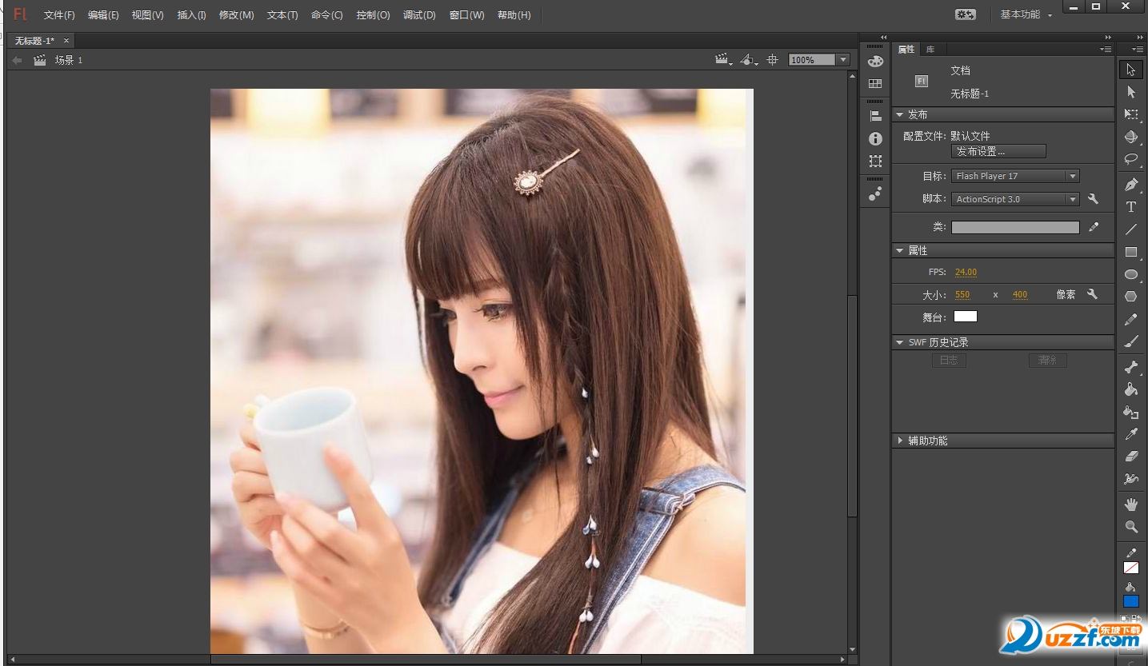1148x666 pixels.
Task: Open the 100% zoom level dropdown
Action: pos(842,60)
